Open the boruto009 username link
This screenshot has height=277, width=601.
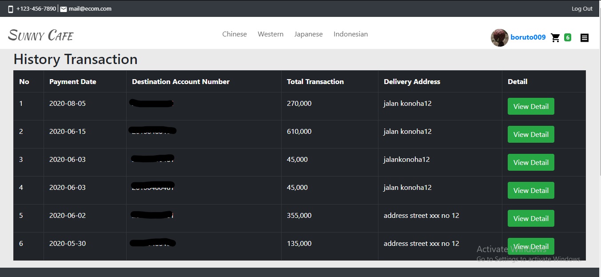click(x=528, y=37)
